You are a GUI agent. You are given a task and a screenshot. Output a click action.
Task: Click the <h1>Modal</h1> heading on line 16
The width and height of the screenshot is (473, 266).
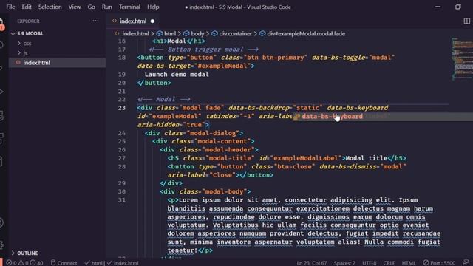pos(179,41)
